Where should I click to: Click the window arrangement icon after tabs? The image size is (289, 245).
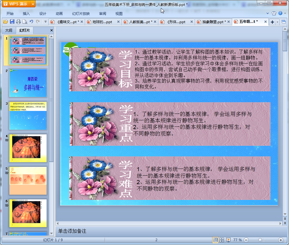coord(284,22)
